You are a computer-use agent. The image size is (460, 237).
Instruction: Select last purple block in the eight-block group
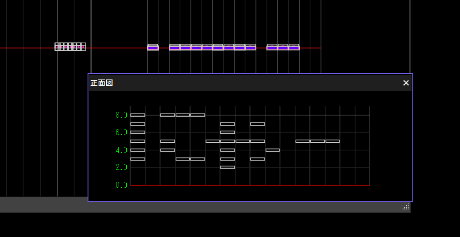click(x=251, y=48)
